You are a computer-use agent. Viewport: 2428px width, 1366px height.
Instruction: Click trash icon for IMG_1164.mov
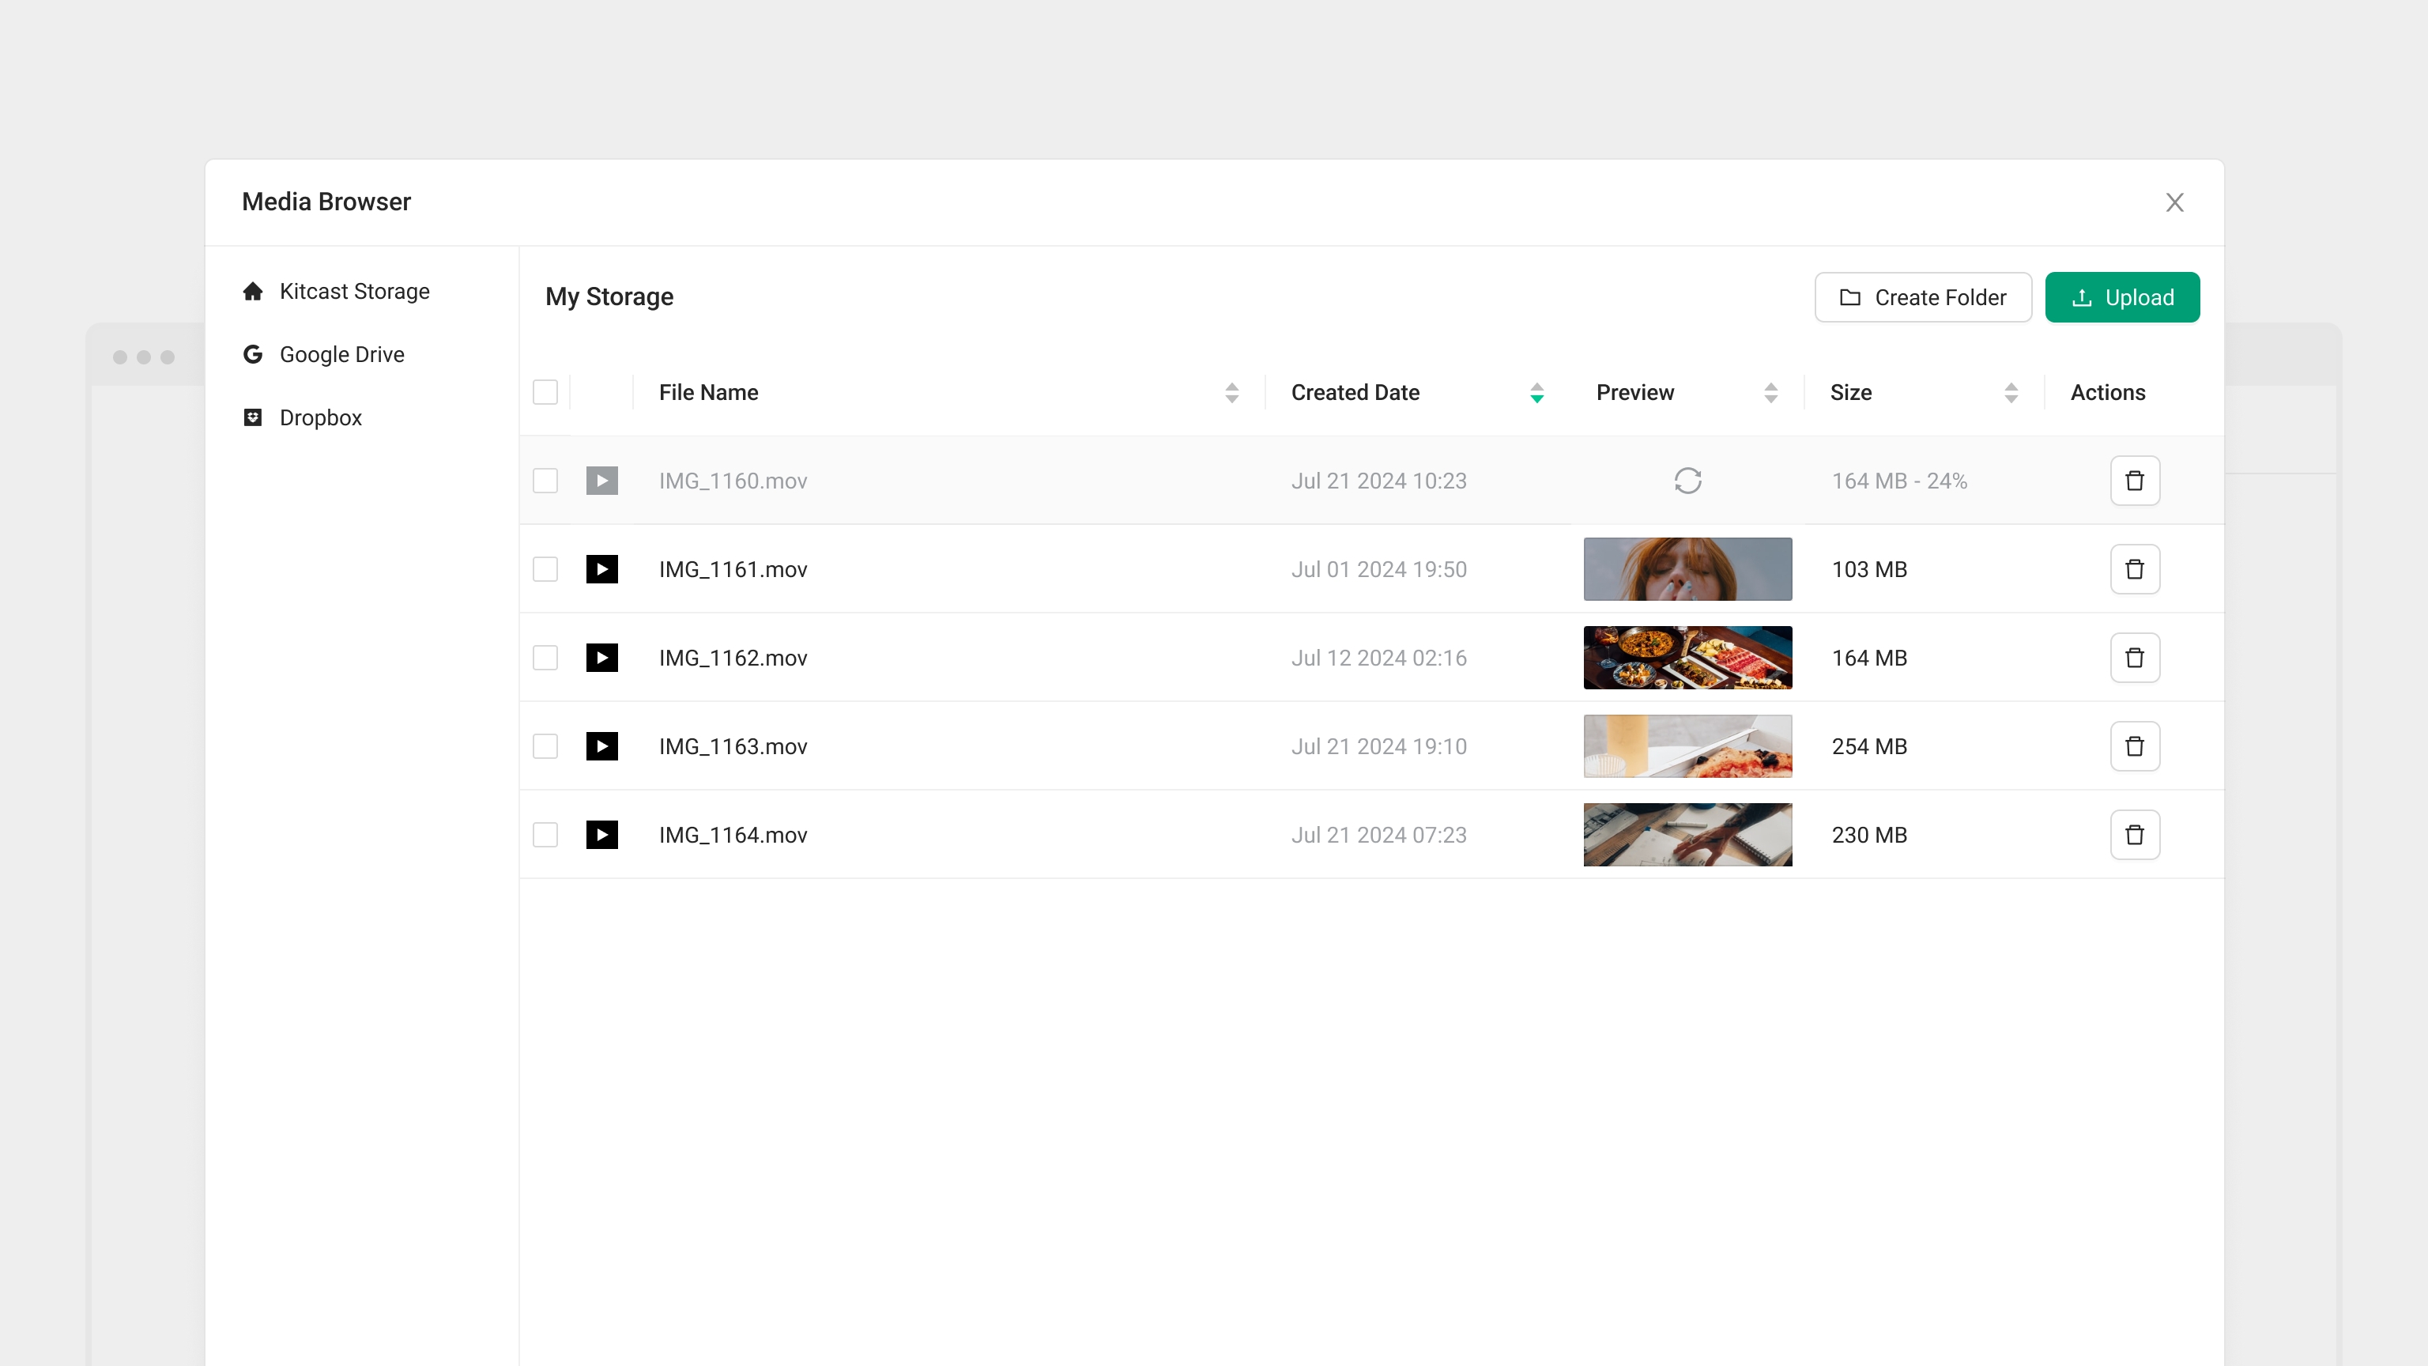pos(2134,834)
